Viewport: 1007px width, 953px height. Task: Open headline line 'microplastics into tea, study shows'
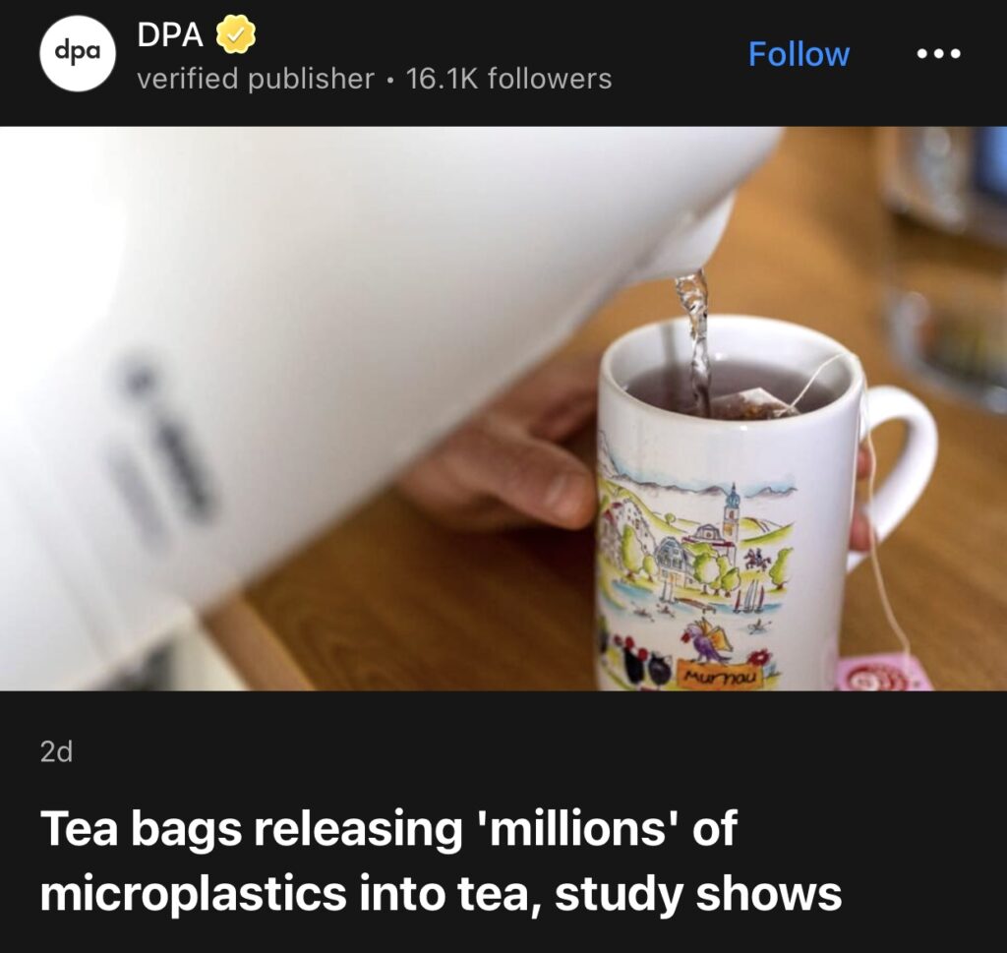(442, 893)
